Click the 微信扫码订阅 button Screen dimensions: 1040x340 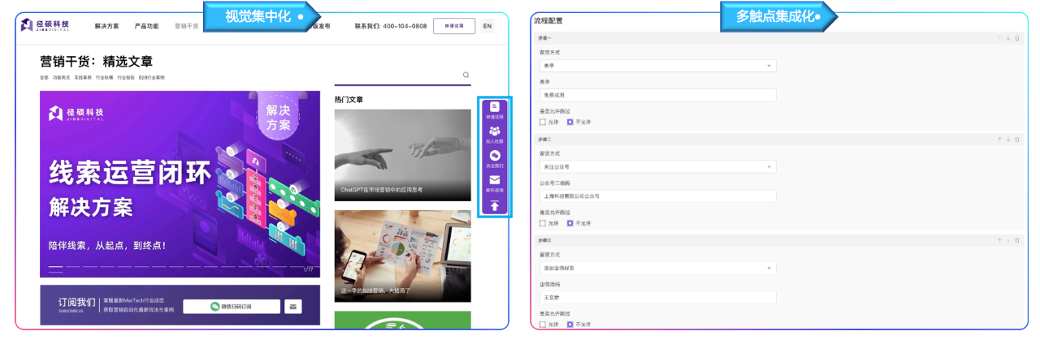pos(231,307)
